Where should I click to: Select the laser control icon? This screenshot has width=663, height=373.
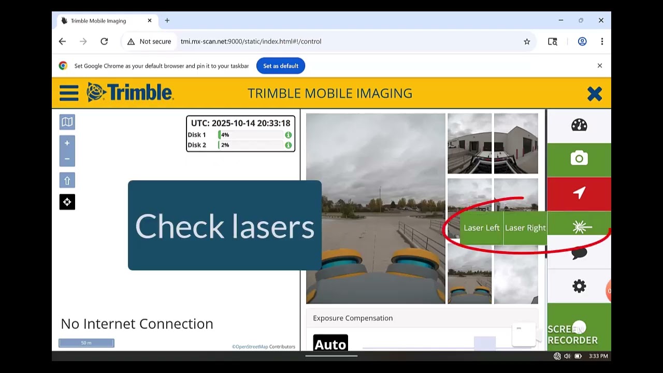click(579, 227)
